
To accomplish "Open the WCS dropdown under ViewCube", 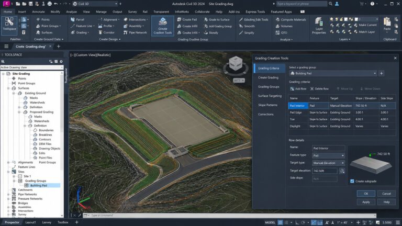I will (x=239, y=81).
